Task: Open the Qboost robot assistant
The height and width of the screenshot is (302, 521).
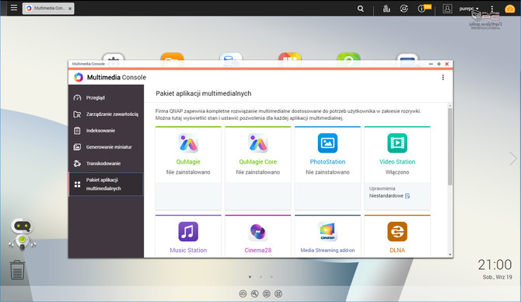Action: pyautogui.click(x=23, y=234)
